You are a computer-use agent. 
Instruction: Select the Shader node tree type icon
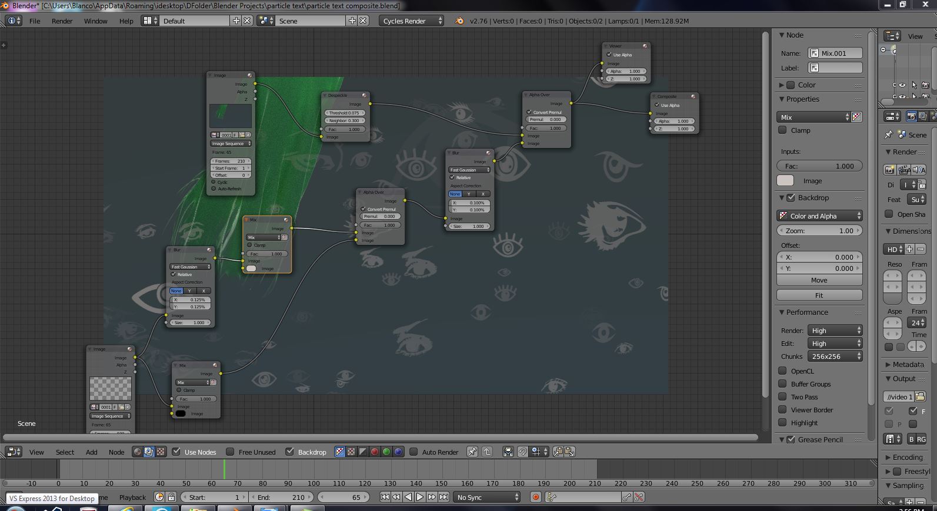click(x=137, y=452)
